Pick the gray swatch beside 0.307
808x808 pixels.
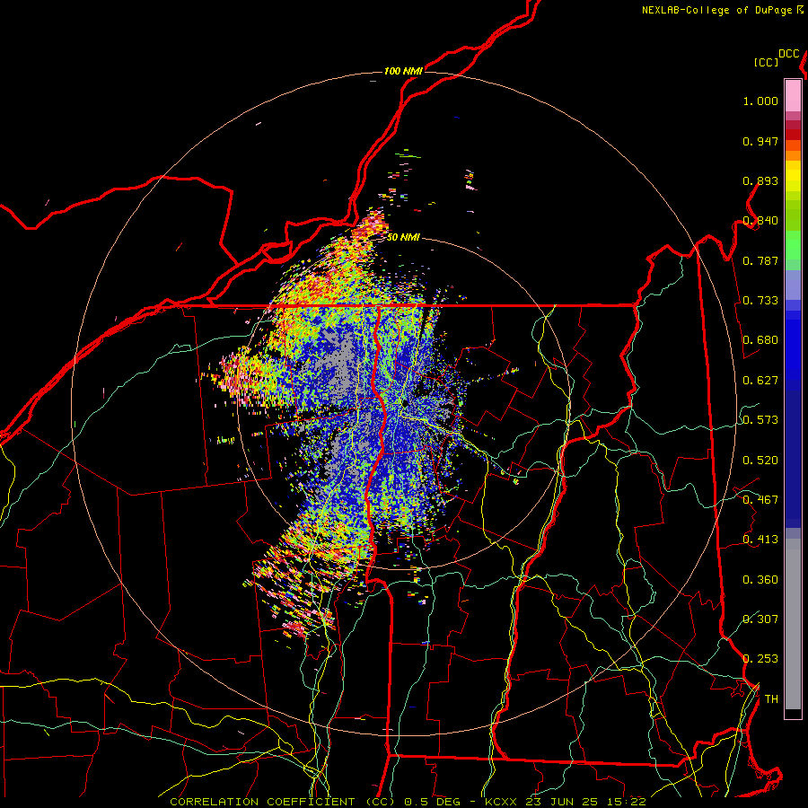[793, 624]
